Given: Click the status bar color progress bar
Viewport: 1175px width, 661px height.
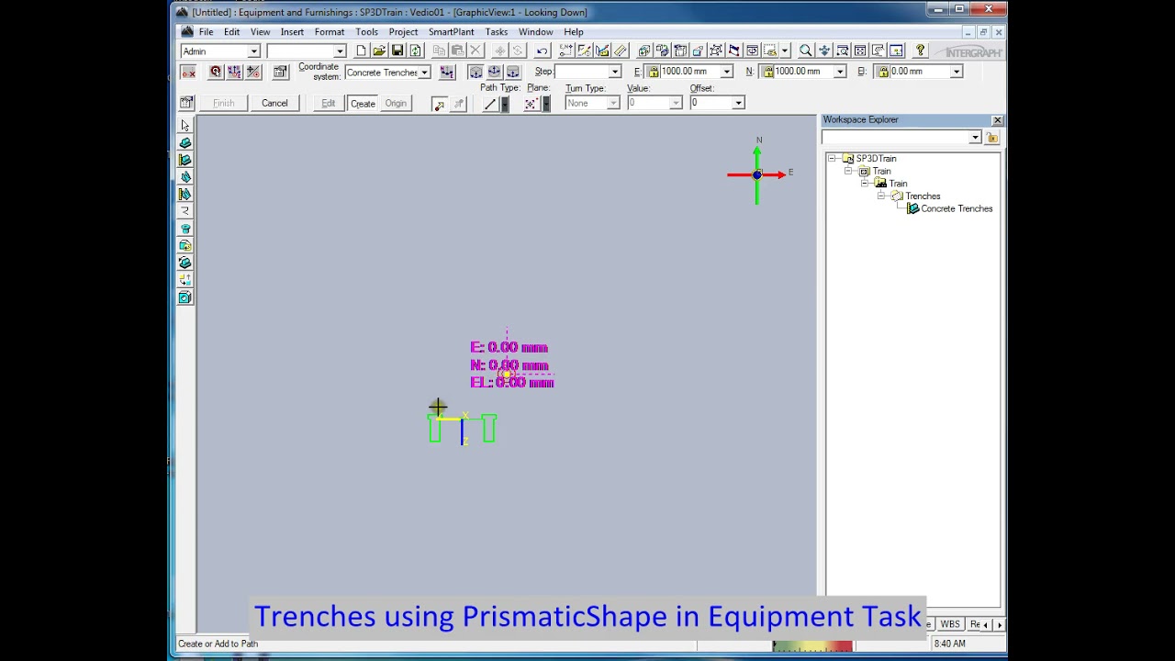Looking at the screenshot, I should tap(812, 646).
